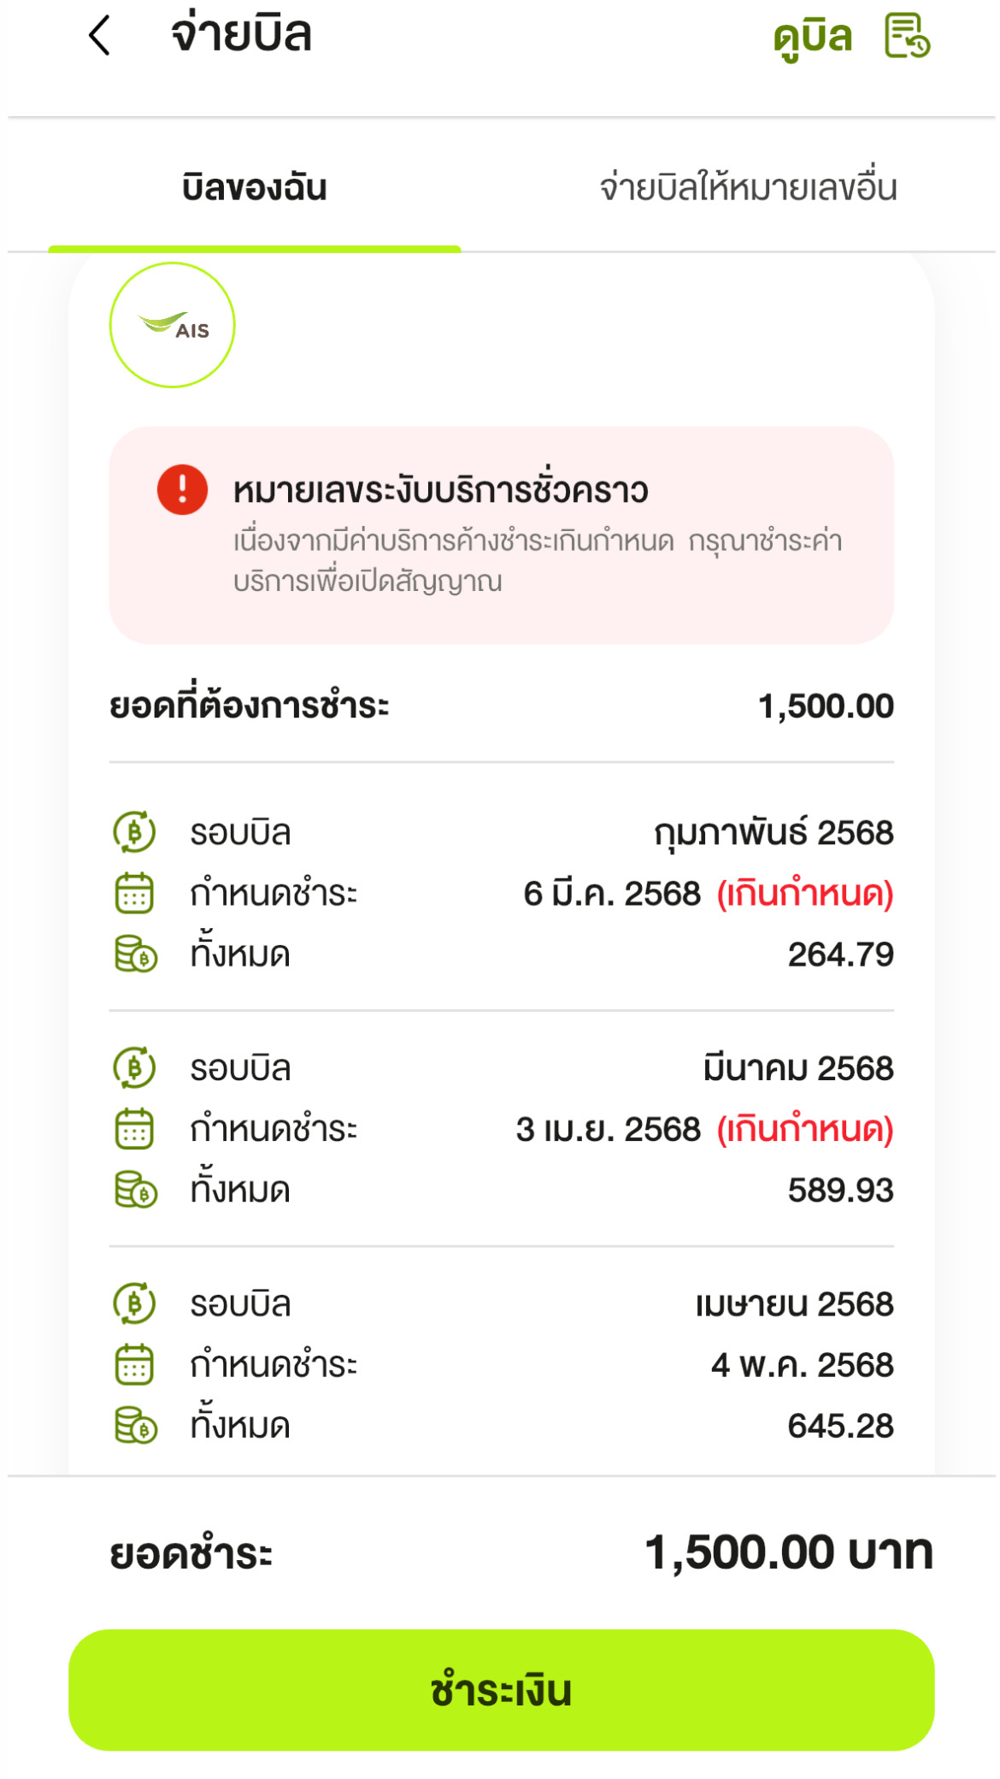The width and height of the screenshot is (1000, 1779).
Task: Tap the AIS logo circle
Action: (x=173, y=325)
